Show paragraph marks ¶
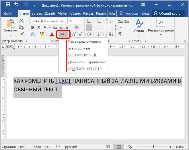Image resolution: width=189 pixels, height=150 pixels. coord(120,34)
